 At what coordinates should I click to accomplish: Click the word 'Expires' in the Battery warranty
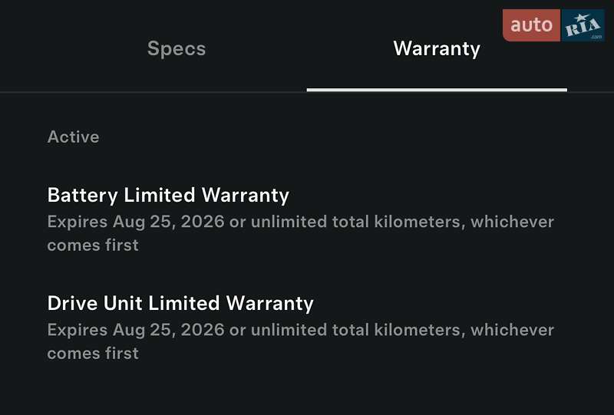[78, 222]
